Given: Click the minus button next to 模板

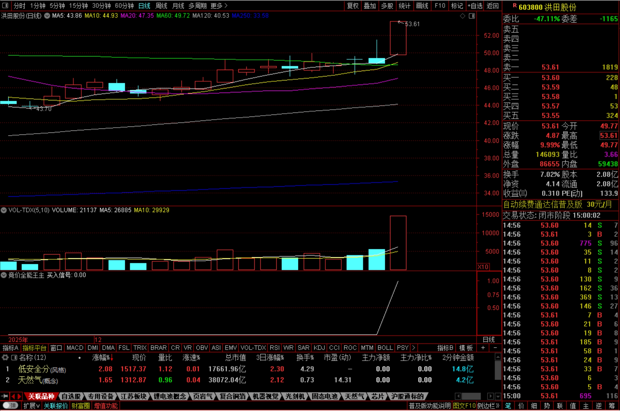Looking at the screenshot, I should click(495, 348).
